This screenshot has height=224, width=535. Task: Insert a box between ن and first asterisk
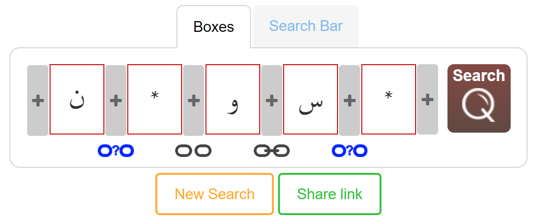pyautogui.click(x=116, y=100)
